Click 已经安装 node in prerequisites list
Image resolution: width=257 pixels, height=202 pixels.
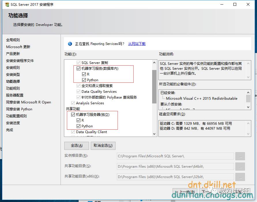(168, 93)
